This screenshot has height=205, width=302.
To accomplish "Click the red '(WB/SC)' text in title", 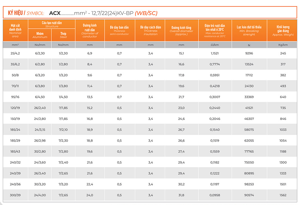I will tap(146, 13).
